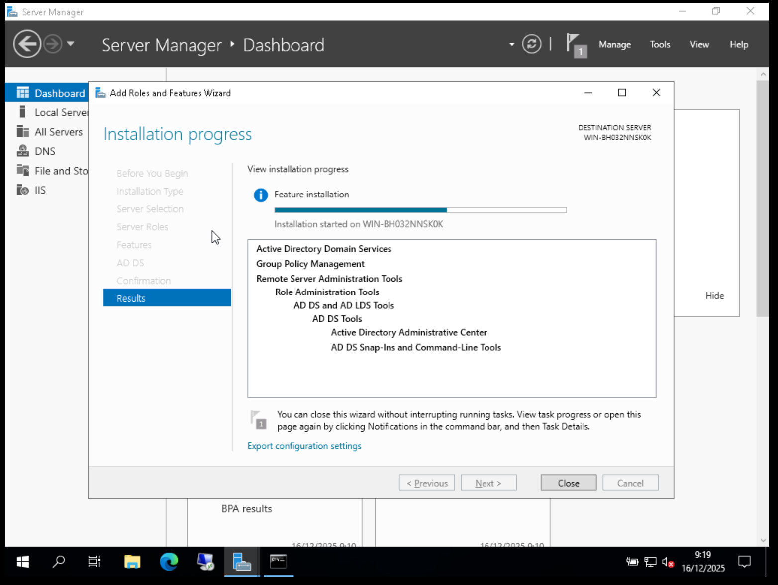Screen dimensions: 778x585
Task: Open the breadcrumb dropdown beside refresh
Action: click(511, 44)
